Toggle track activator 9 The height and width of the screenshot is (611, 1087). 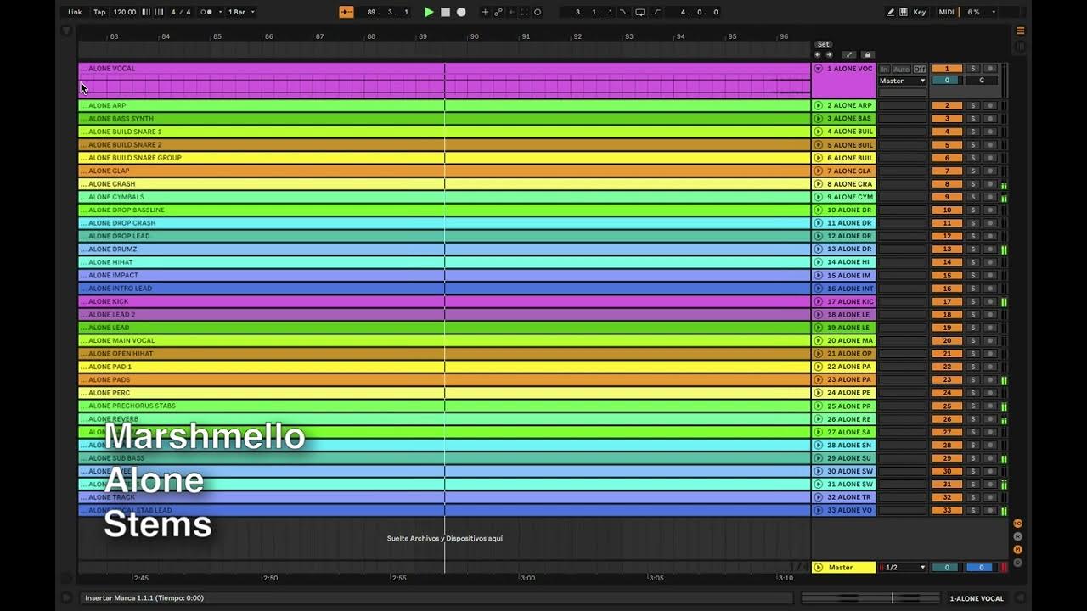point(947,197)
